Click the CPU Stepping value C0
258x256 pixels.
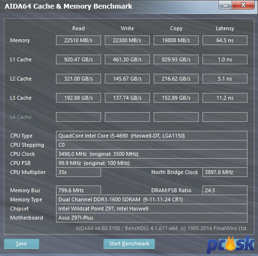152,145
